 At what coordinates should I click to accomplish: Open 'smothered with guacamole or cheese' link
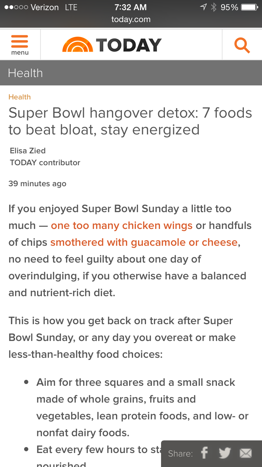144,242
